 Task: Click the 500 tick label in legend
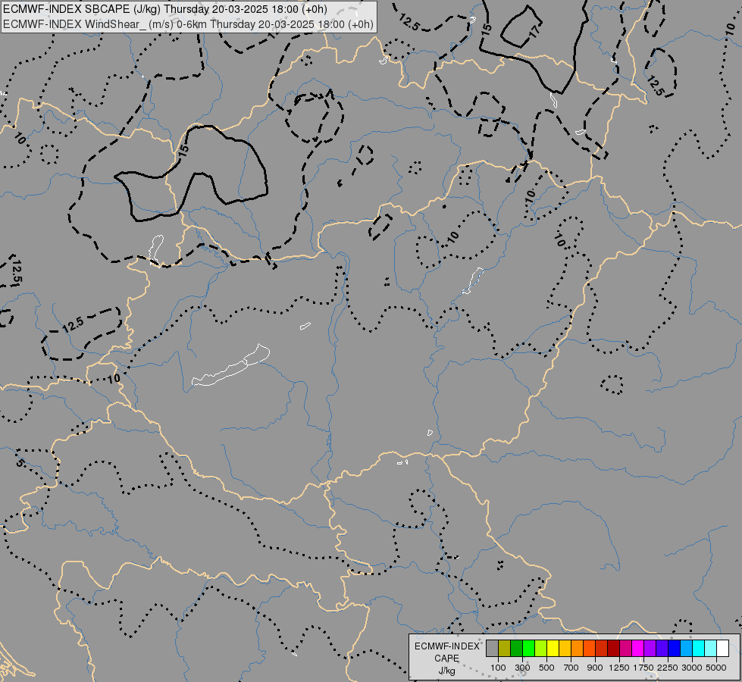(546, 668)
